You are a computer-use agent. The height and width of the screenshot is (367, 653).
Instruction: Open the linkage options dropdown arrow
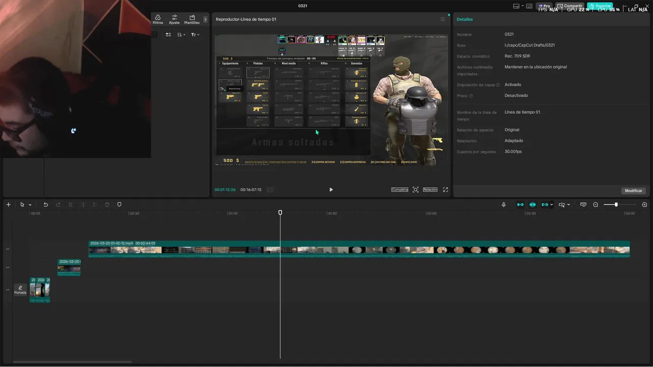click(x=551, y=204)
